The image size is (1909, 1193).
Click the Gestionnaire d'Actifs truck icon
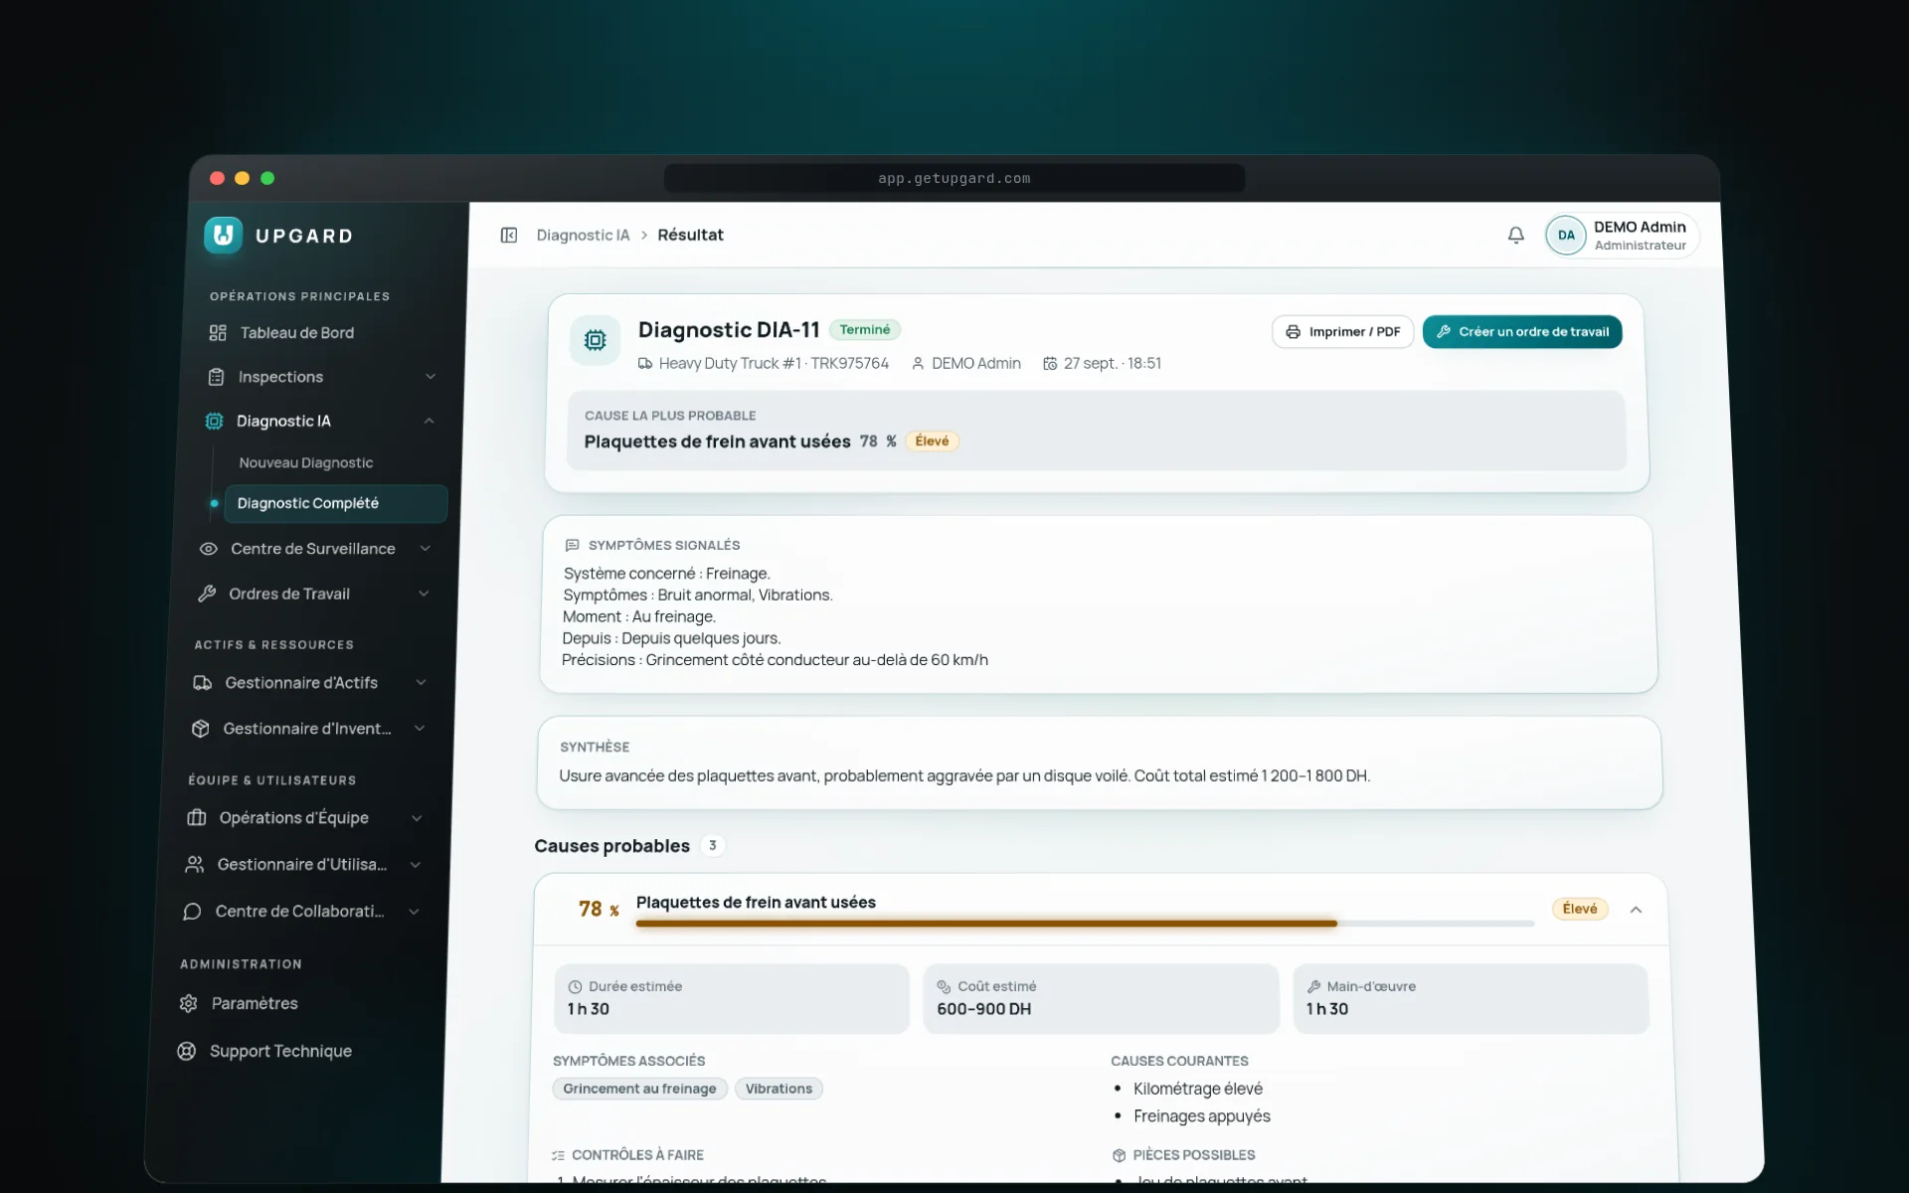[x=203, y=683]
